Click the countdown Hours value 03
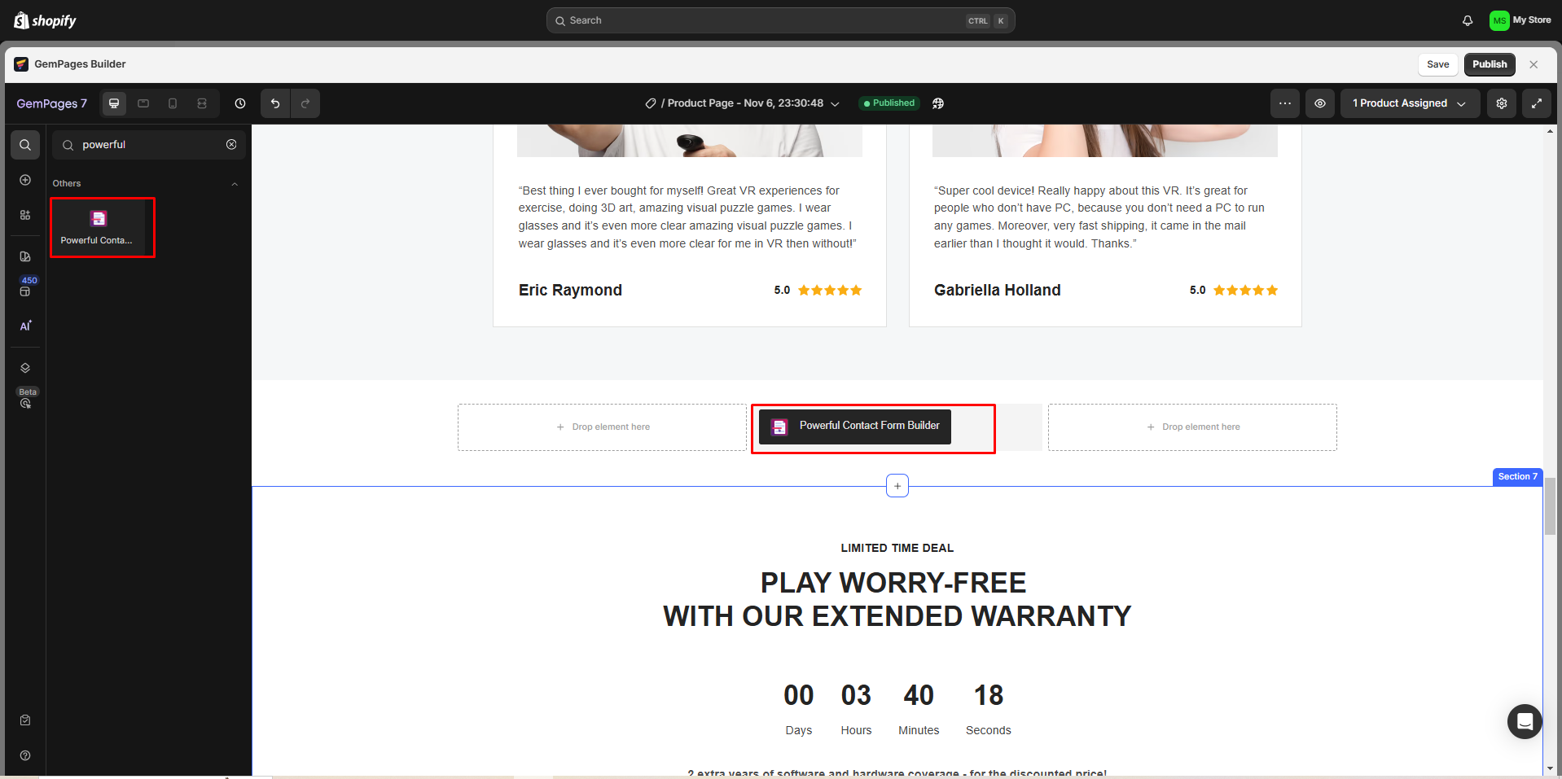The image size is (1562, 779). click(x=856, y=695)
